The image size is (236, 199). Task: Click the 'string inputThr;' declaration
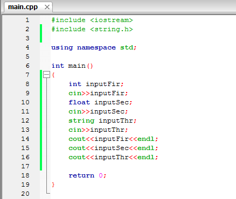(102, 120)
